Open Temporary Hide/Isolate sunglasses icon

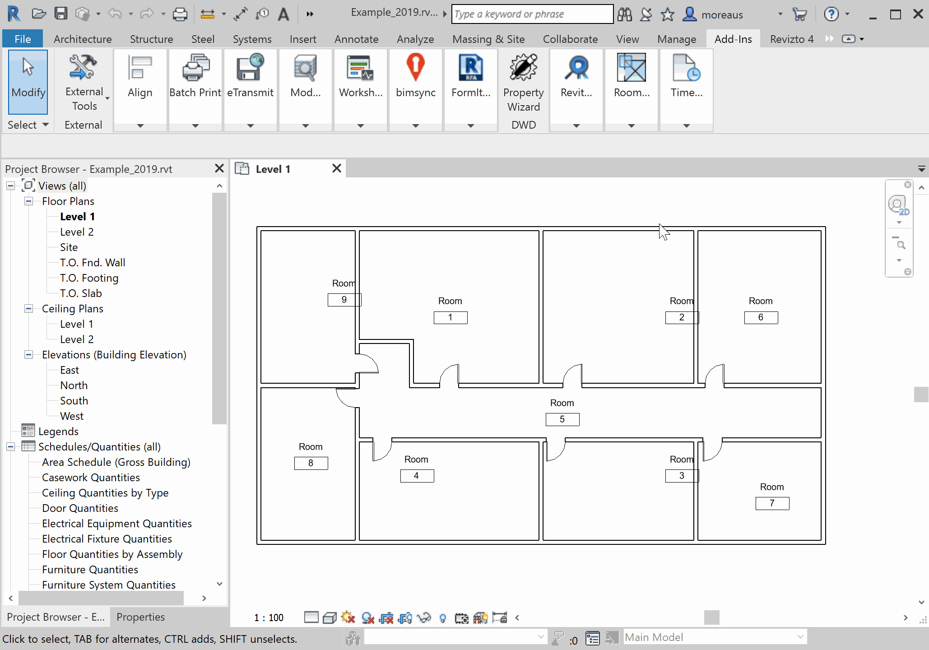(x=424, y=617)
